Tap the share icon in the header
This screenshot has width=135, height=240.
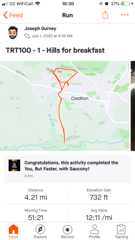point(105,15)
